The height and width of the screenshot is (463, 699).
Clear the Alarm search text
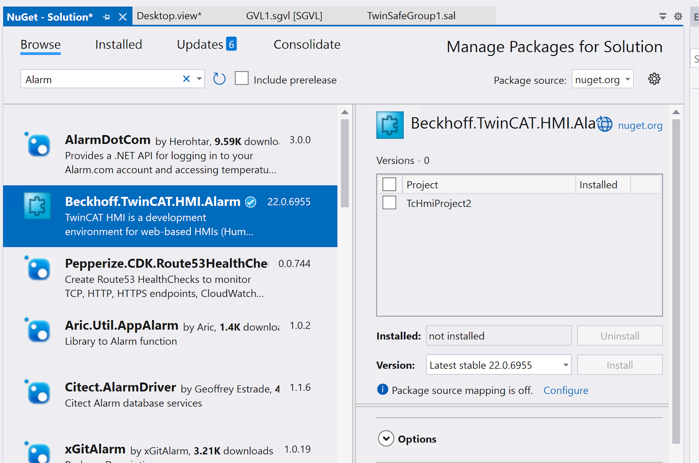tap(186, 79)
